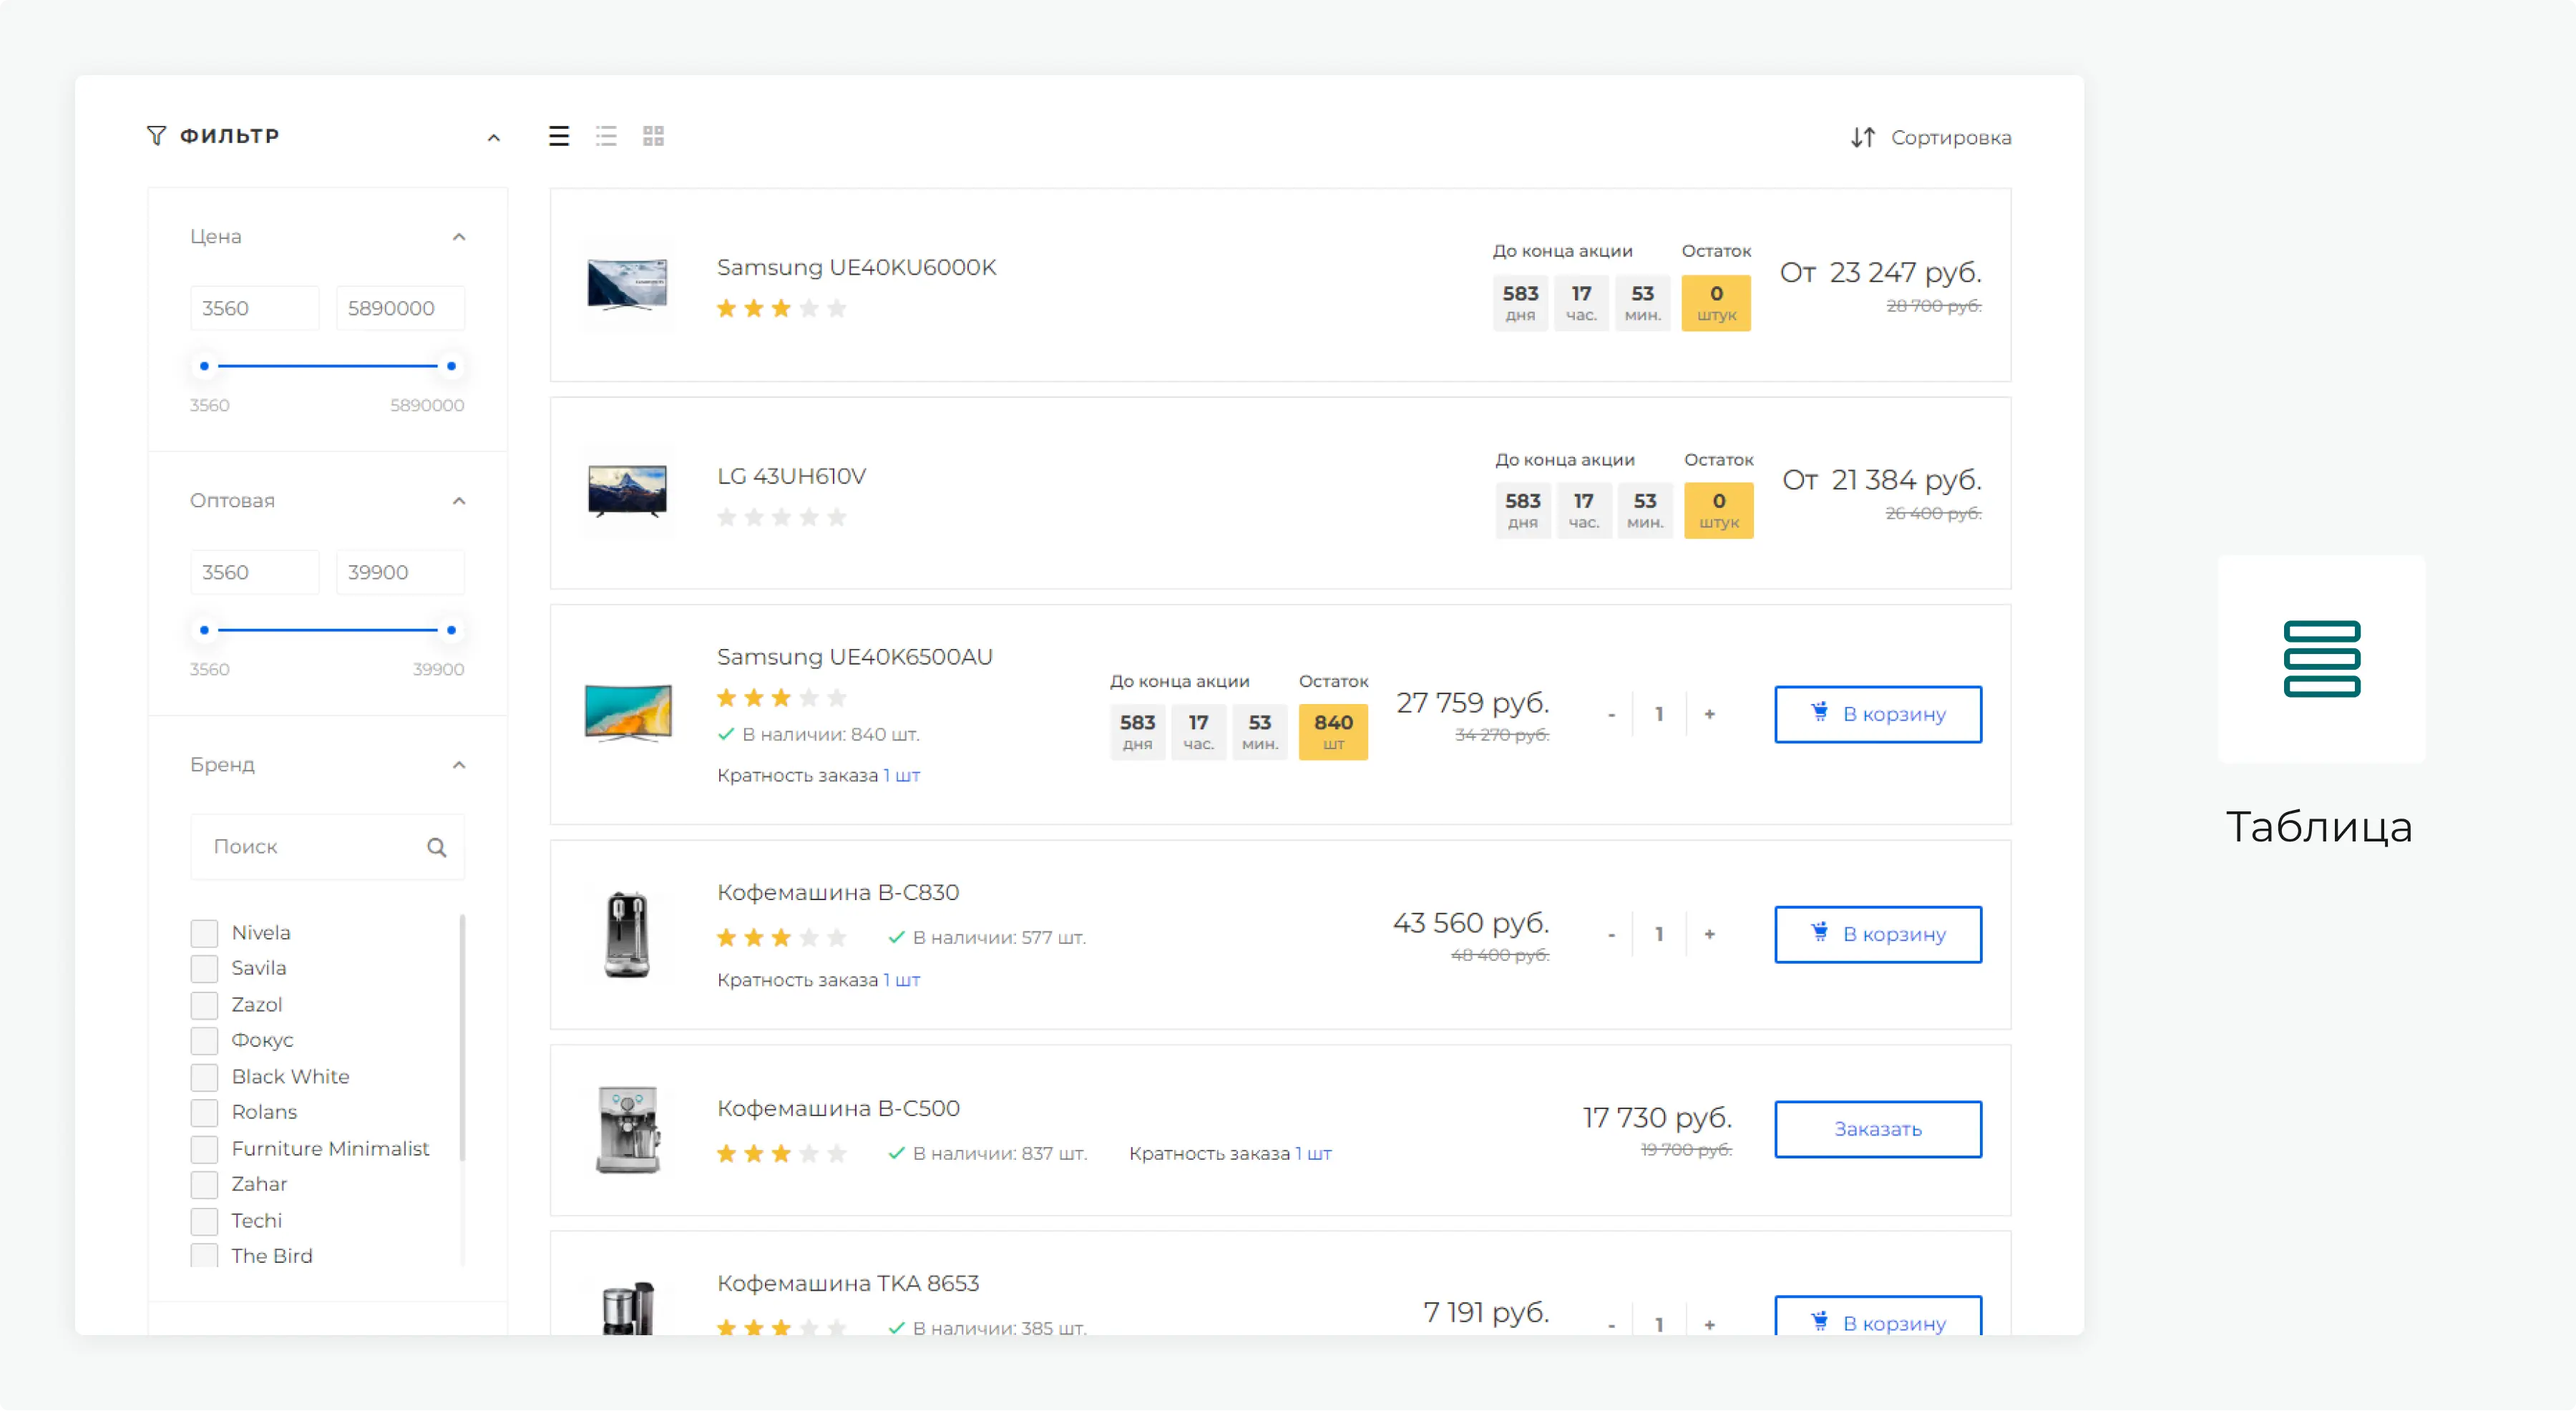The image size is (2576, 1411).
Task: Click the funnel filter icon
Action: [x=156, y=135]
